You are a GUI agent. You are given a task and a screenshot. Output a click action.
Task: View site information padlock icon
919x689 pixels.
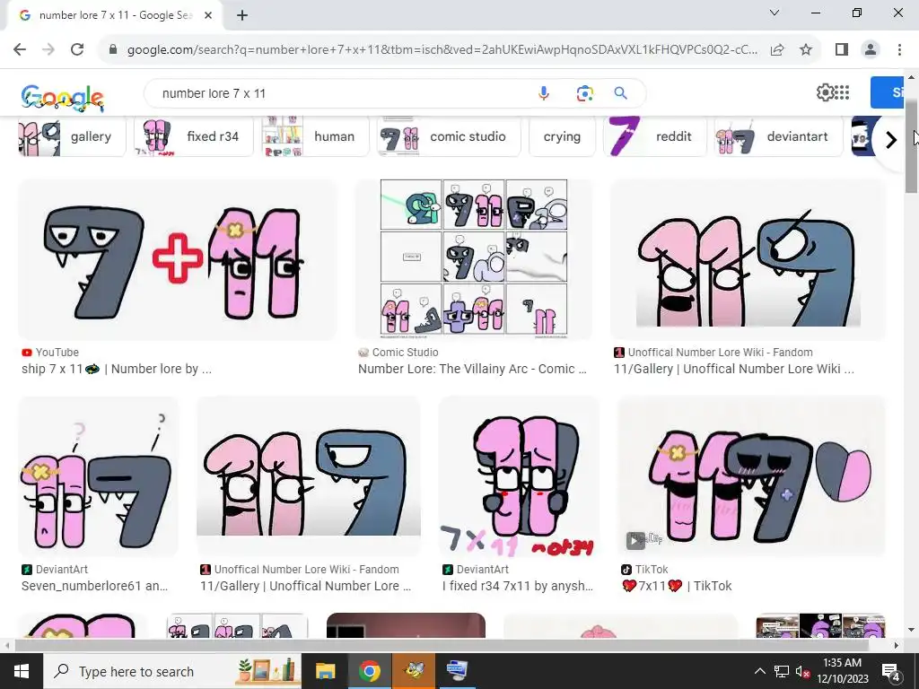click(113, 50)
